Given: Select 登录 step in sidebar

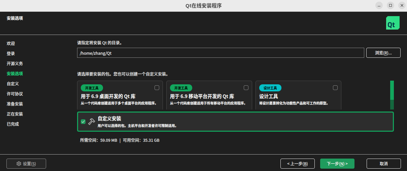Looking at the screenshot, I should click(11, 53).
